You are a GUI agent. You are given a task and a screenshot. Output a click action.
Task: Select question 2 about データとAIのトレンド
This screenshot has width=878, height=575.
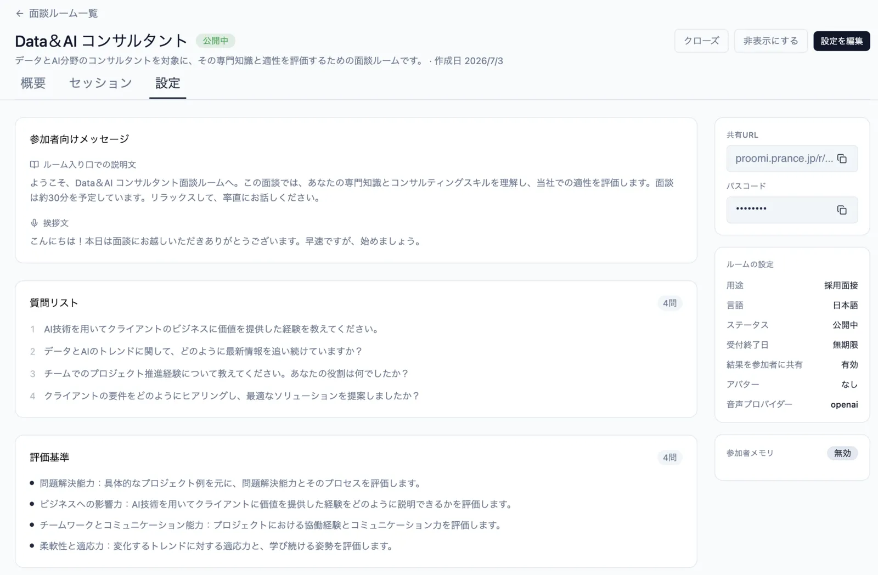(x=203, y=351)
